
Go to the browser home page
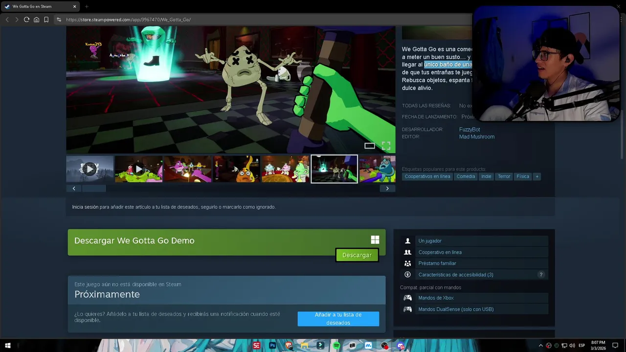pyautogui.click(x=36, y=20)
